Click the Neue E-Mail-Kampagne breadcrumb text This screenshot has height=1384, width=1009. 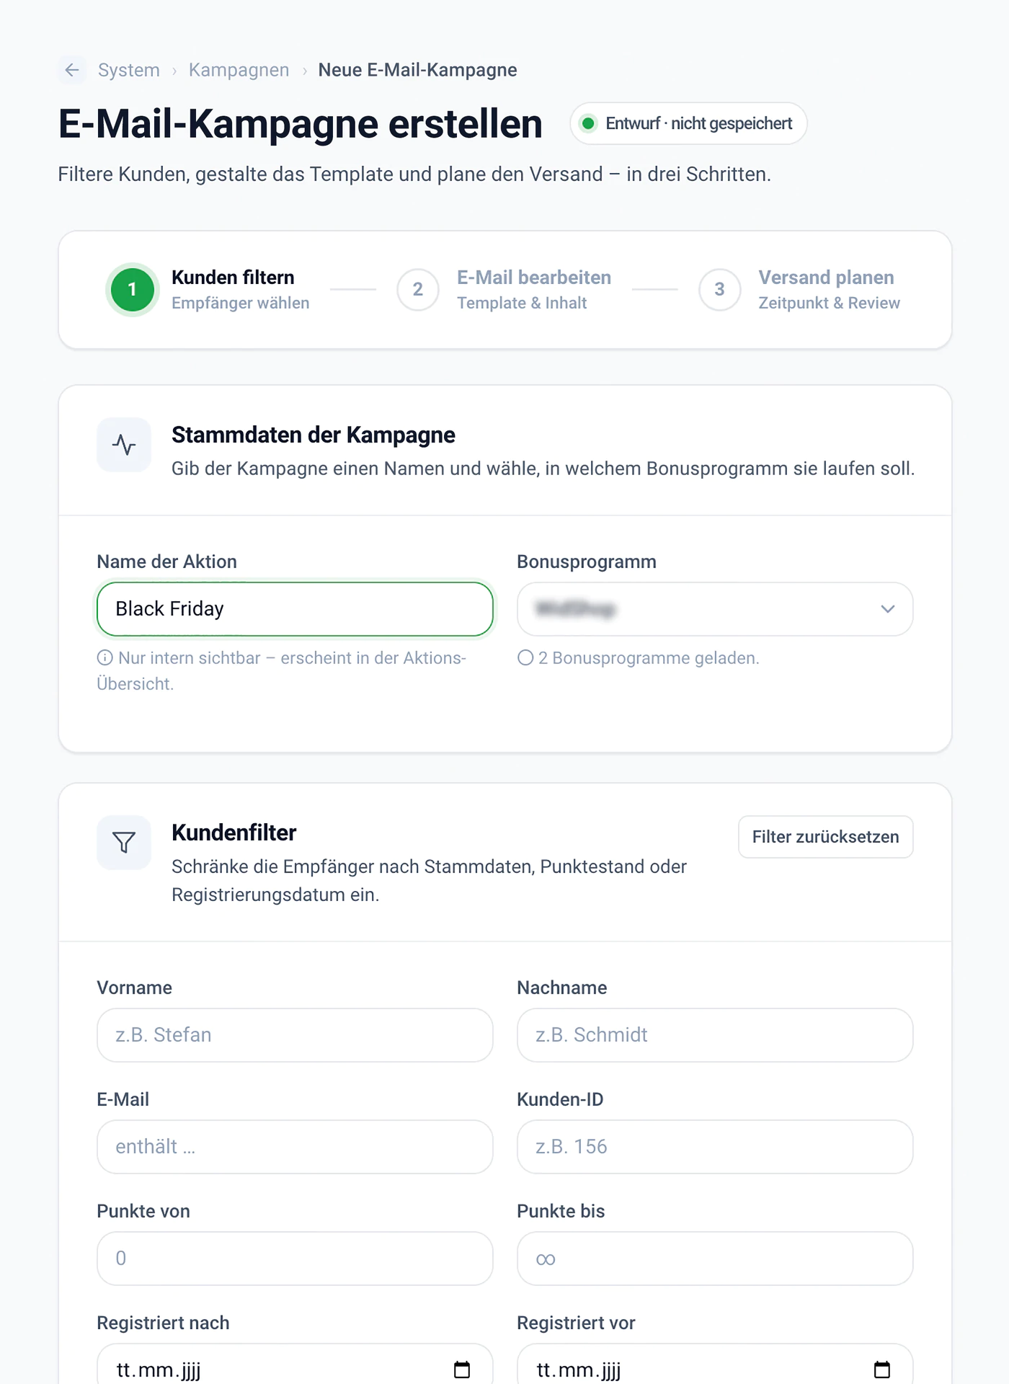418,70
